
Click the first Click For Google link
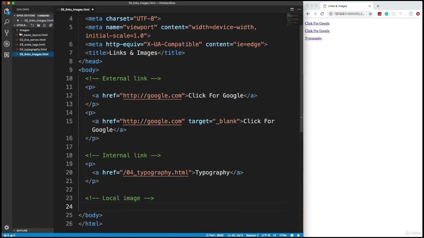coord(317,23)
